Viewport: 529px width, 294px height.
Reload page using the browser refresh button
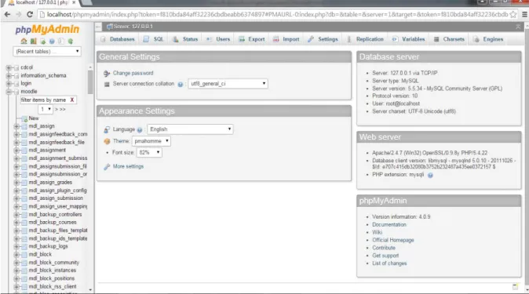[x=30, y=14]
